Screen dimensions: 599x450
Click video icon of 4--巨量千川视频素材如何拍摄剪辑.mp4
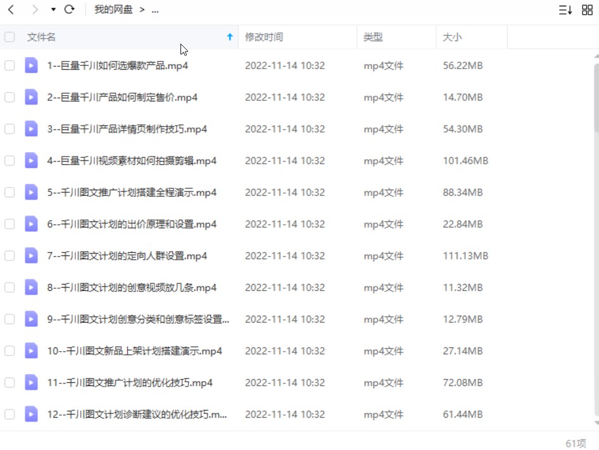31,160
